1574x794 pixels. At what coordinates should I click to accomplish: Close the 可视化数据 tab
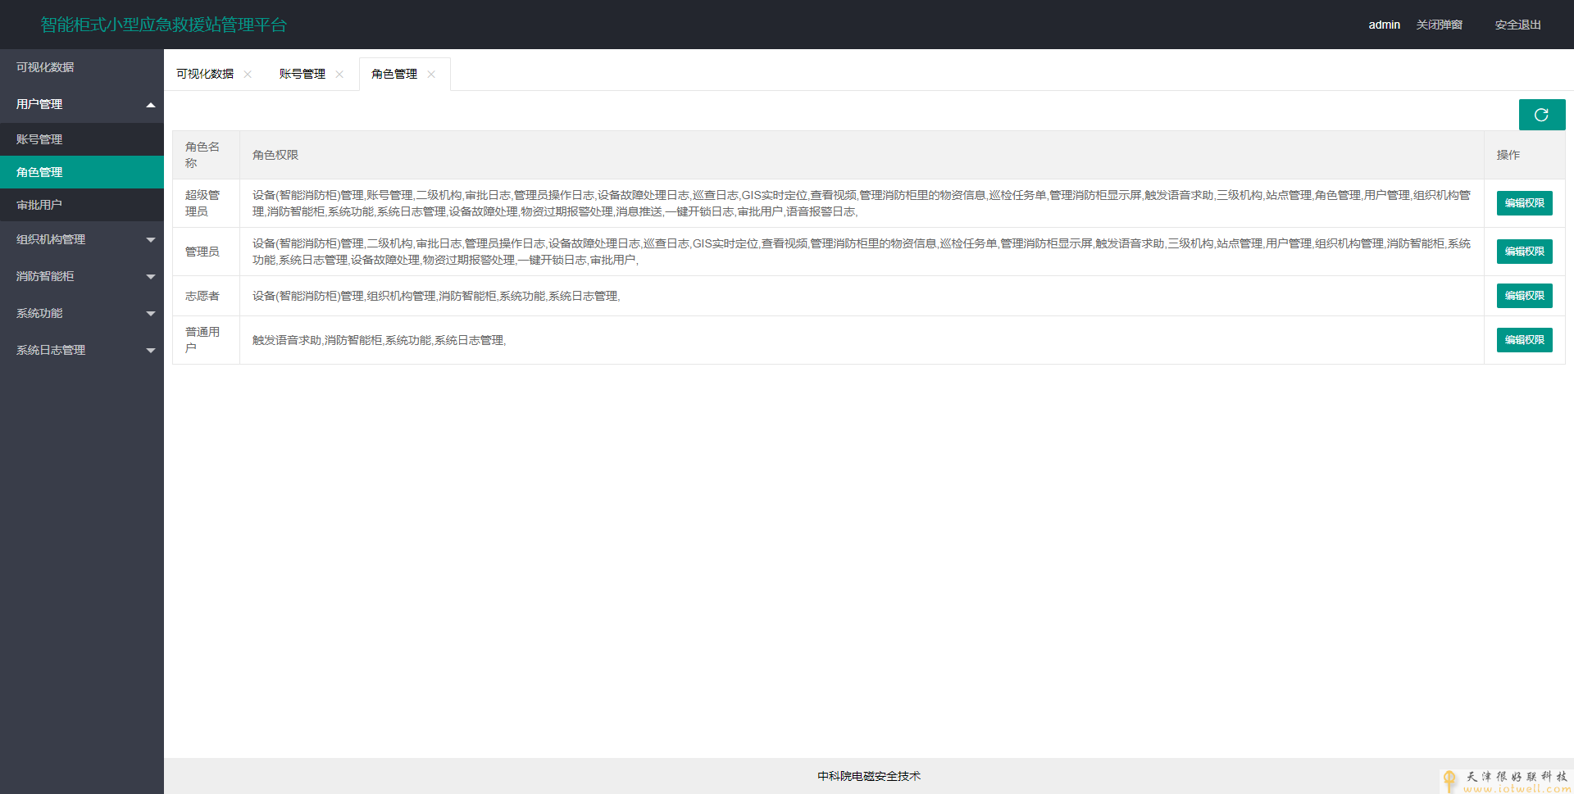[248, 75]
